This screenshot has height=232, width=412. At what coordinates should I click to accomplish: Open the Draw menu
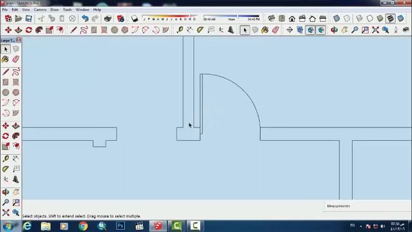pyautogui.click(x=54, y=10)
